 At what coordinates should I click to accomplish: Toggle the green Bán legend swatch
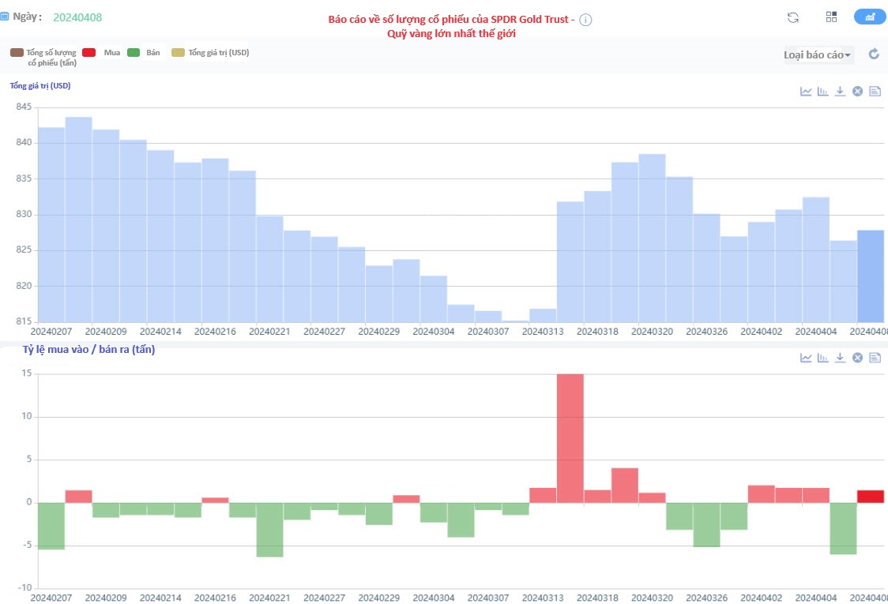click(x=134, y=53)
